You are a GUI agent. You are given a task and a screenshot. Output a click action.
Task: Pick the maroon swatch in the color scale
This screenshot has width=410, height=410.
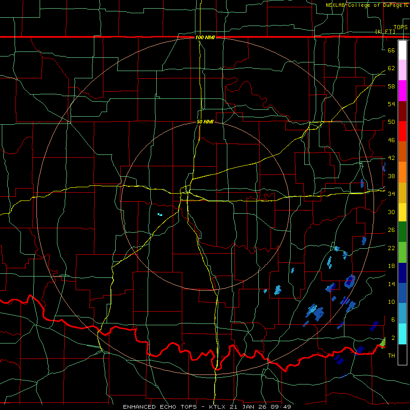coord(402,111)
